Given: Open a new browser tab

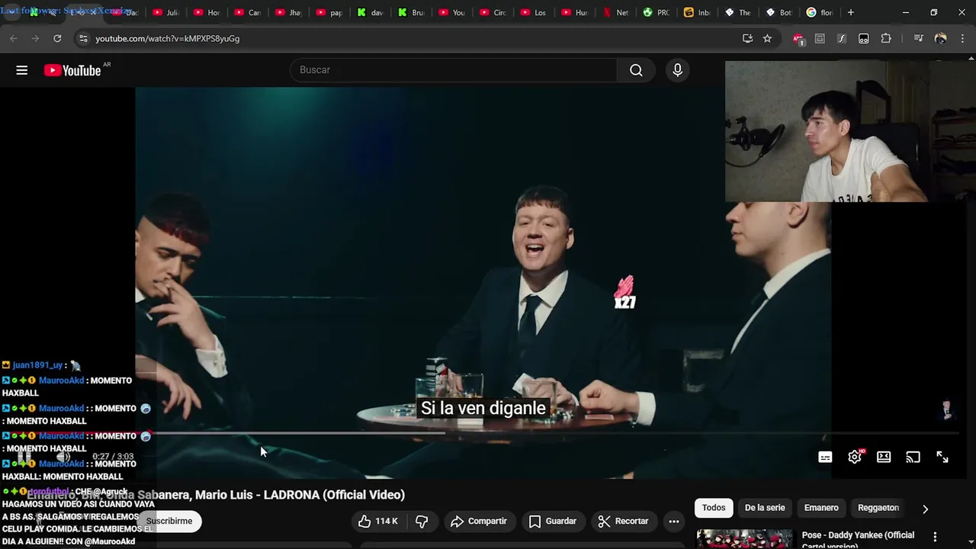Looking at the screenshot, I should 851,12.
